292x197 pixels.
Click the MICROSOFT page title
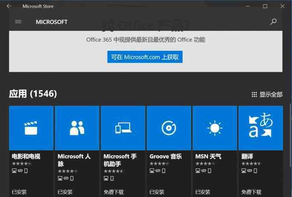point(52,22)
